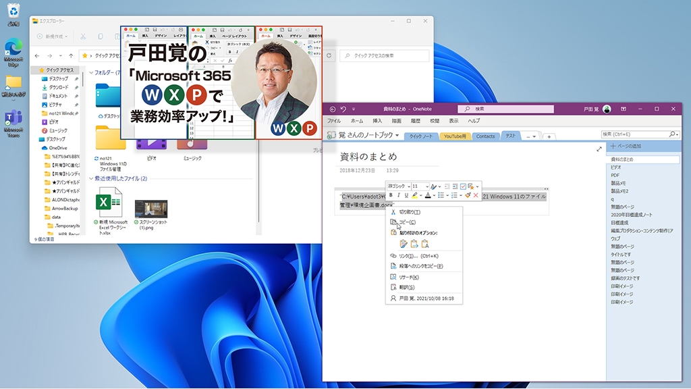Decrease the indent using mini toolbar
The height and width of the screenshot is (389, 691).
point(447,186)
